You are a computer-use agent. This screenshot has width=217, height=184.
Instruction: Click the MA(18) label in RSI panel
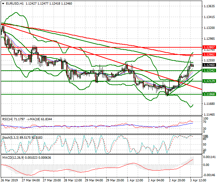pos(35,119)
